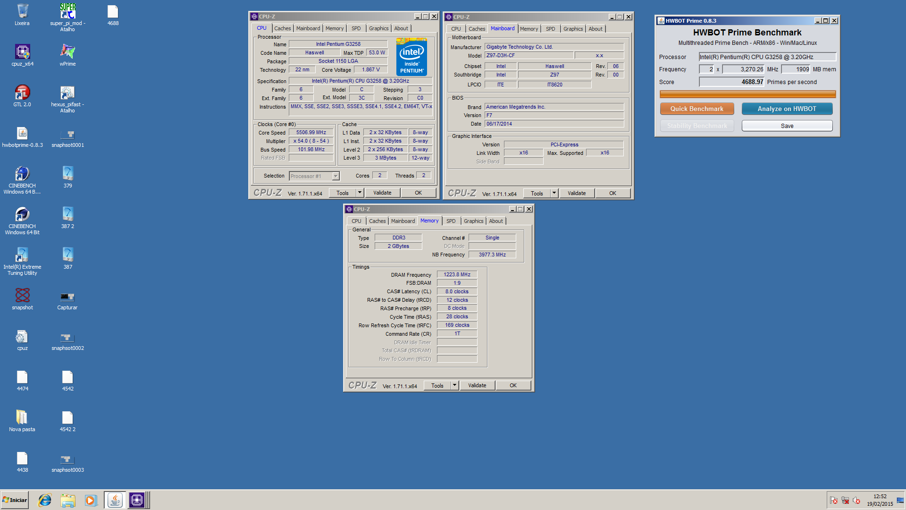This screenshot has height=510, width=906.
Task: Launch super_pi_mod shortcut on desktop
Action: pyautogui.click(x=67, y=17)
